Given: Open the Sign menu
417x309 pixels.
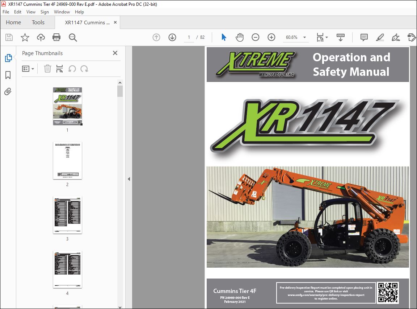Looking at the screenshot, I should click(x=45, y=12).
